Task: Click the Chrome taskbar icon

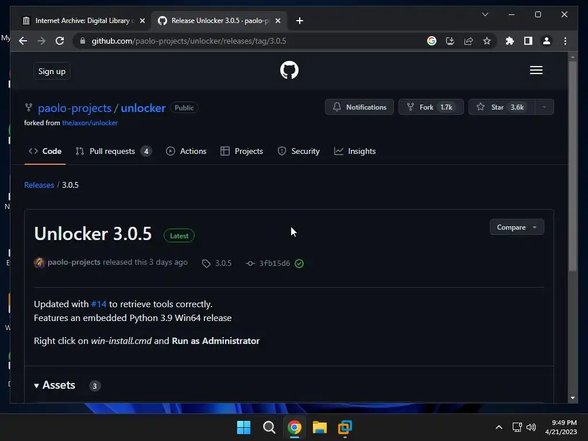Action: pyautogui.click(x=295, y=427)
